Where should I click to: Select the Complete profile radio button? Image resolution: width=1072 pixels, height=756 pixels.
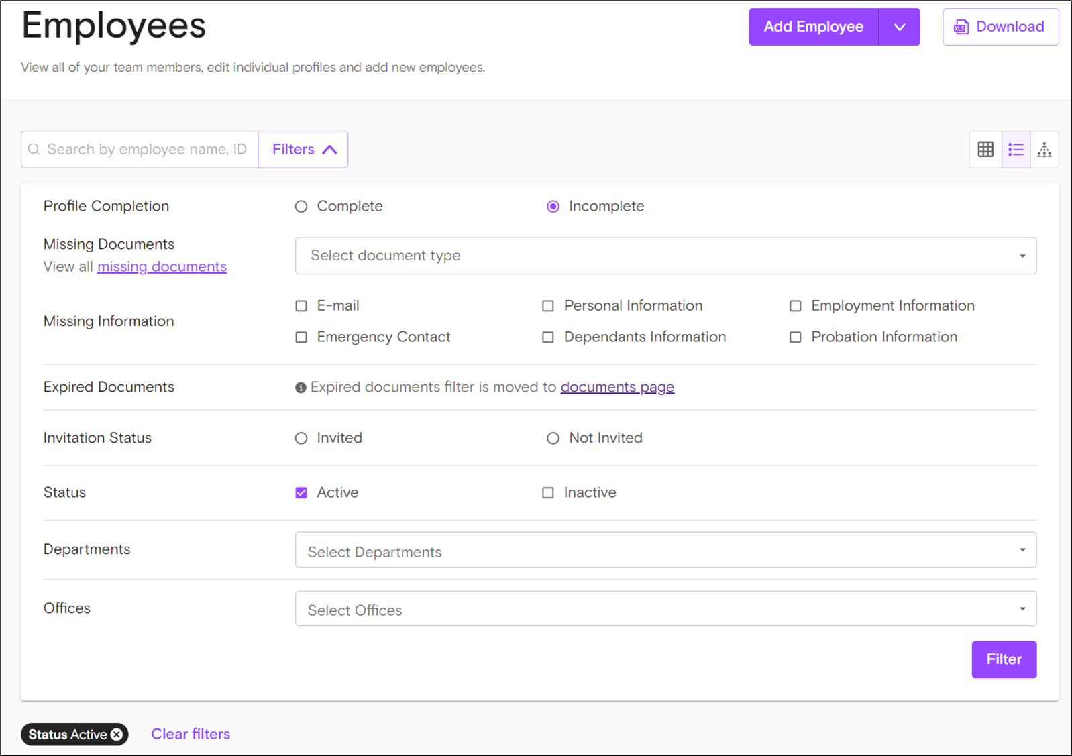301,207
